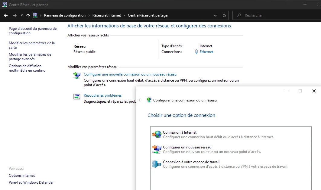Open Modifier les paramètres de partage avancés
Viewport: 321px width, 190px height.
30,57
